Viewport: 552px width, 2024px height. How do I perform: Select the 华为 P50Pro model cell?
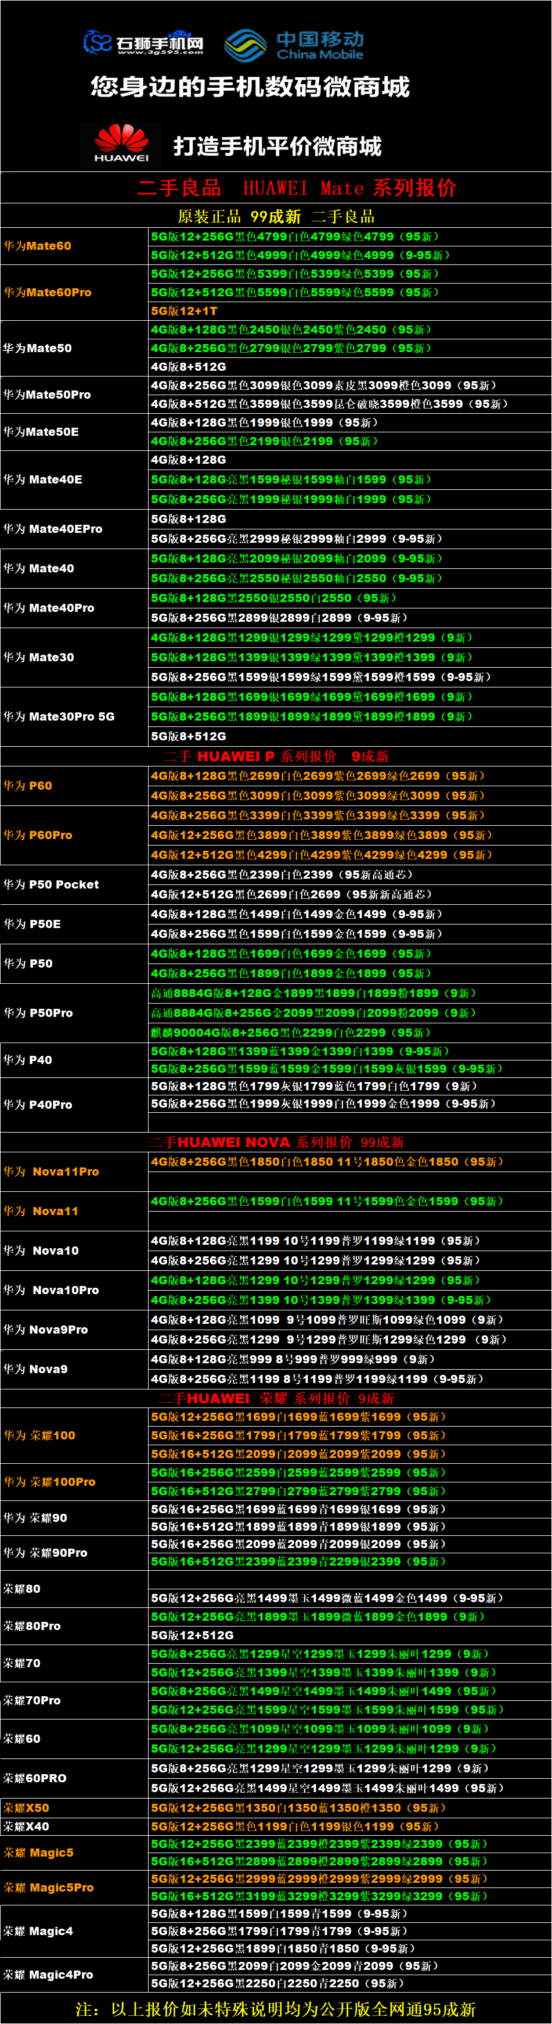coord(75,1013)
